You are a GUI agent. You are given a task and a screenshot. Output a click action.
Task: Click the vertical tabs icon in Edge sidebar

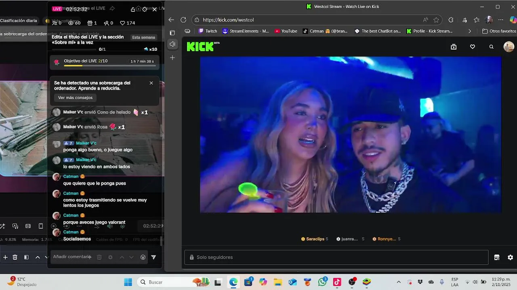tap(172, 33)
